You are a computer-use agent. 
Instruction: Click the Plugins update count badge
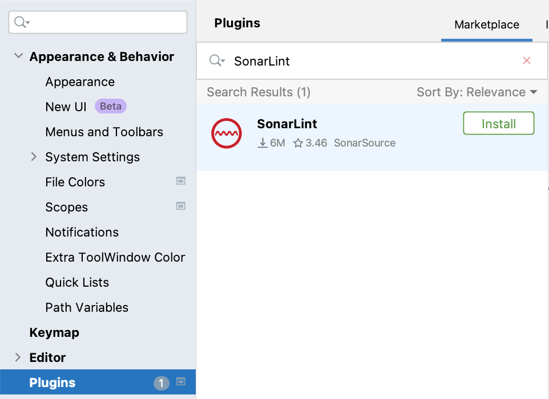click(161, 383)
